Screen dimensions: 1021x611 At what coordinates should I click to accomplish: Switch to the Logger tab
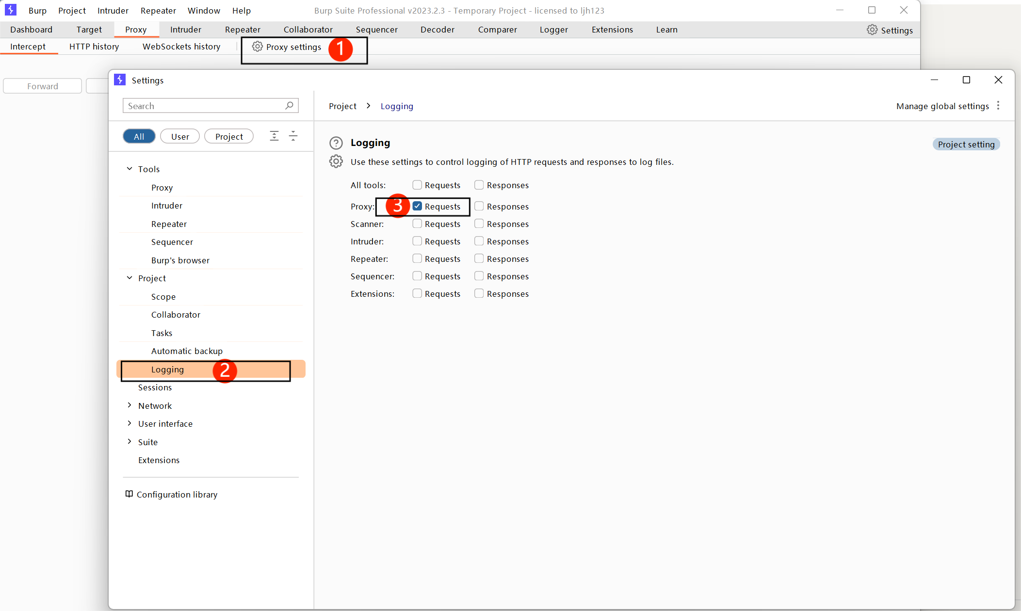(x=553, y=30)
